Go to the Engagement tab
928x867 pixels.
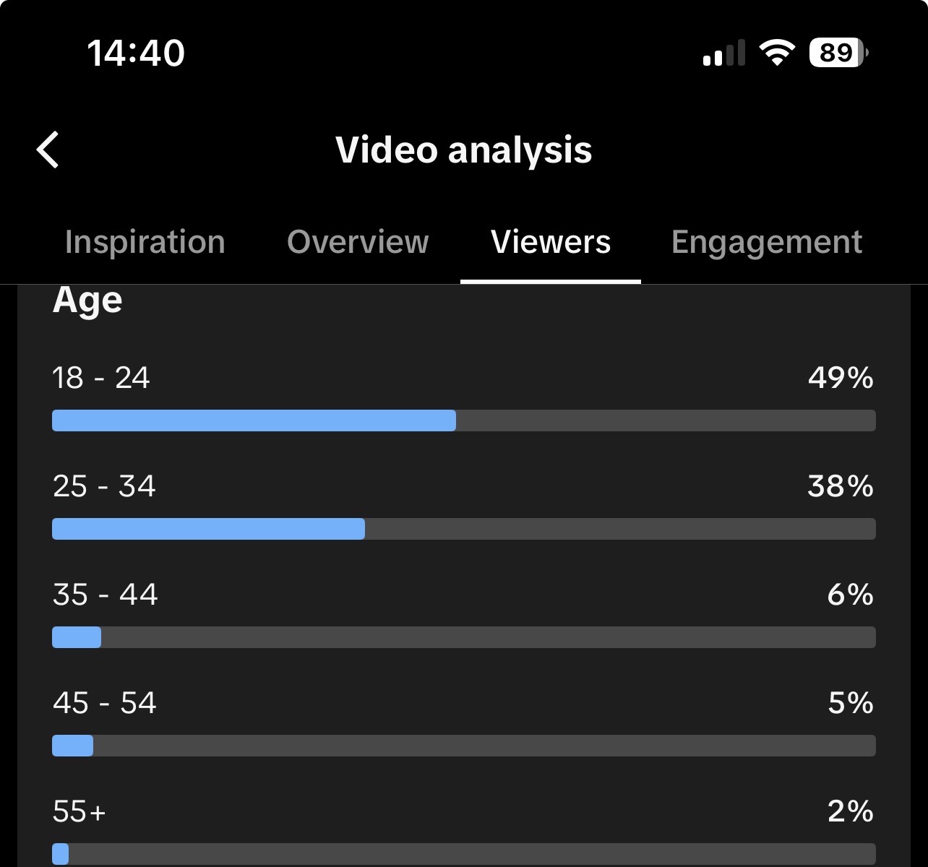[767, 243]
